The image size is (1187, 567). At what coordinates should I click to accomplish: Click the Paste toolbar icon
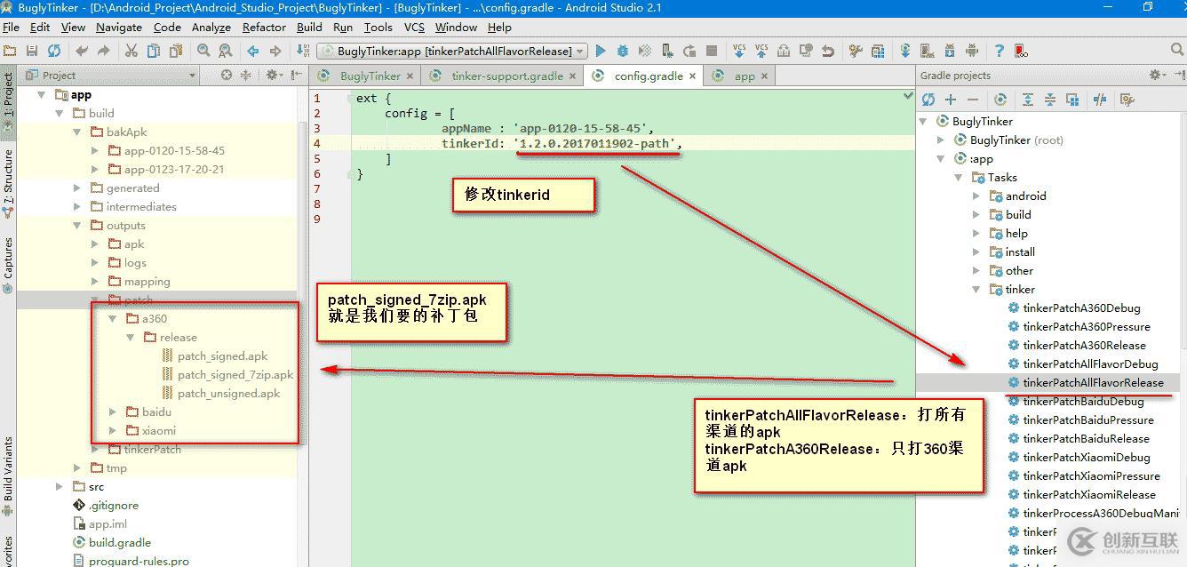click(x=176, y=51)
